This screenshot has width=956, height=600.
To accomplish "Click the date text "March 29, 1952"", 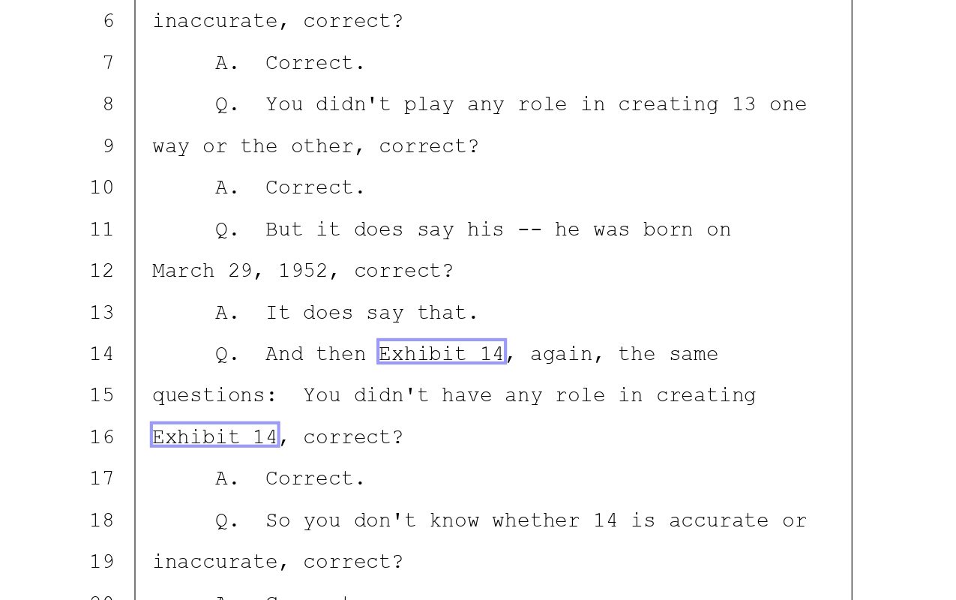I will coord(240,271).
